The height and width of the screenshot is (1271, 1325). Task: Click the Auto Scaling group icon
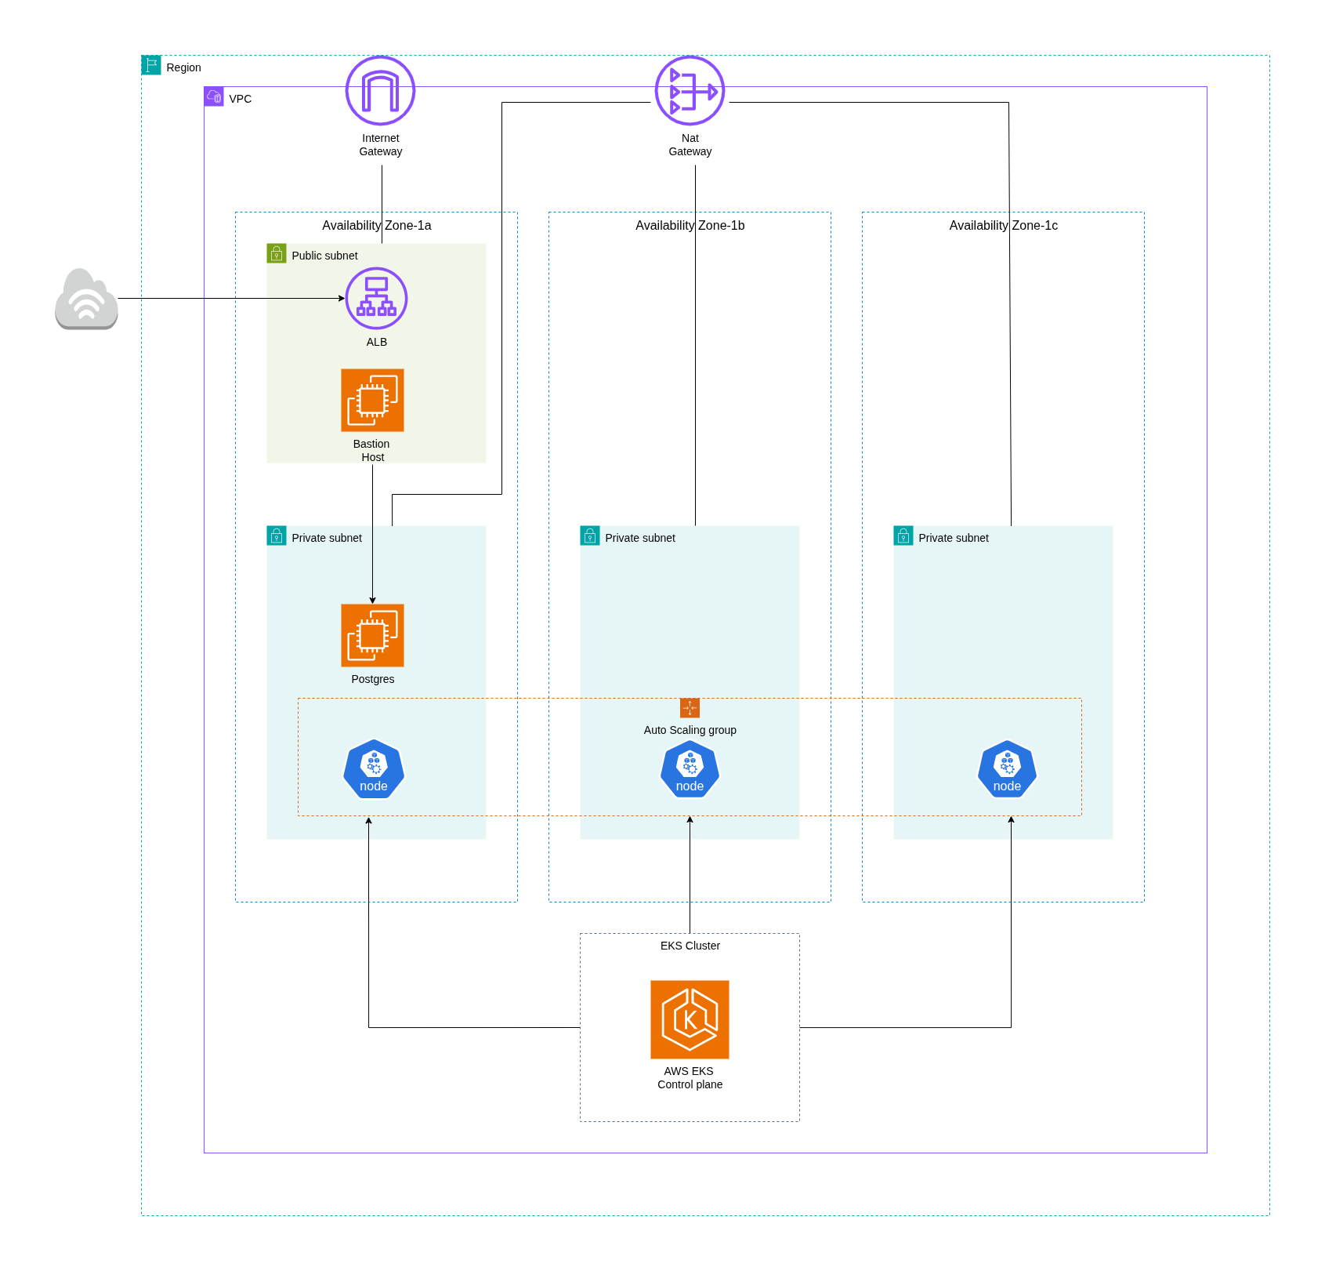[690, 708]
